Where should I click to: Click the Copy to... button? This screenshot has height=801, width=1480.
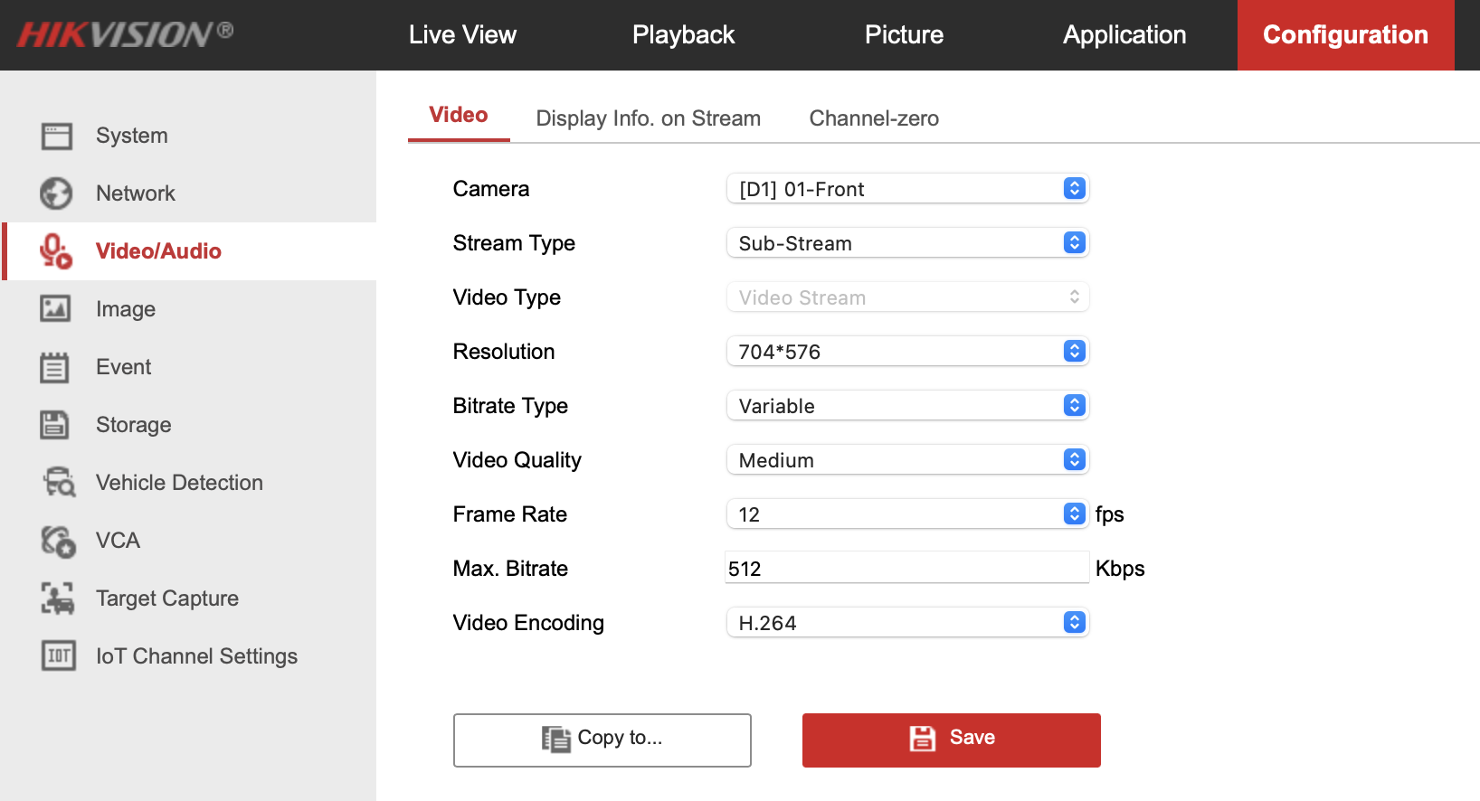tap(602, 740)
